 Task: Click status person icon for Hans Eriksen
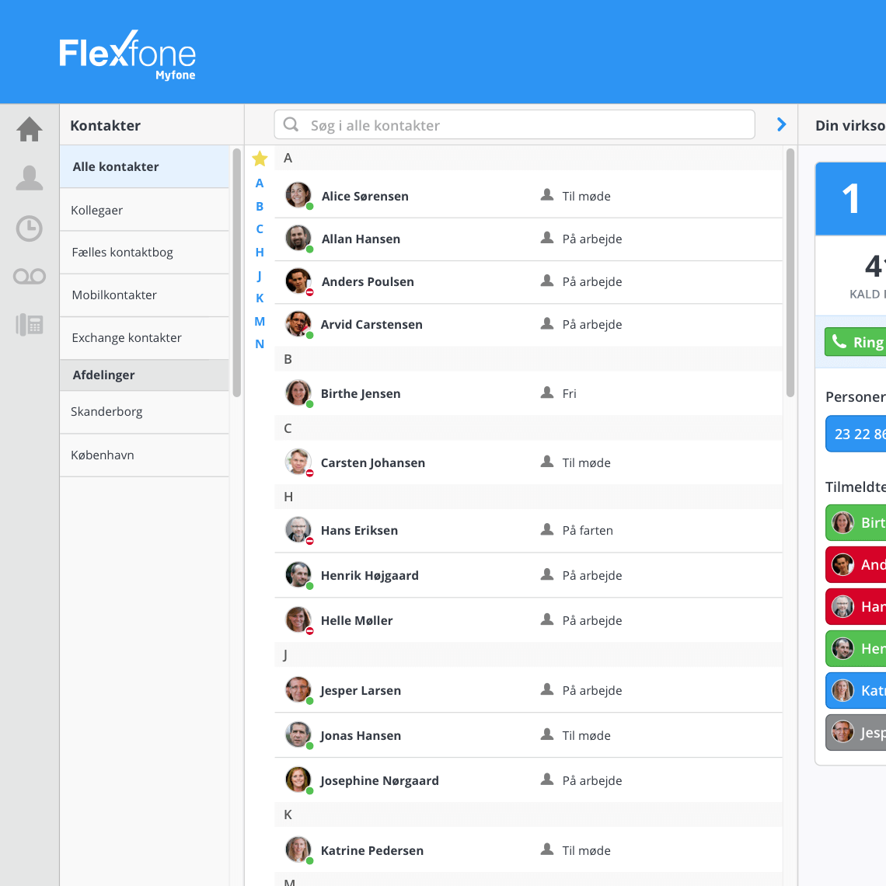pos(547,529)
